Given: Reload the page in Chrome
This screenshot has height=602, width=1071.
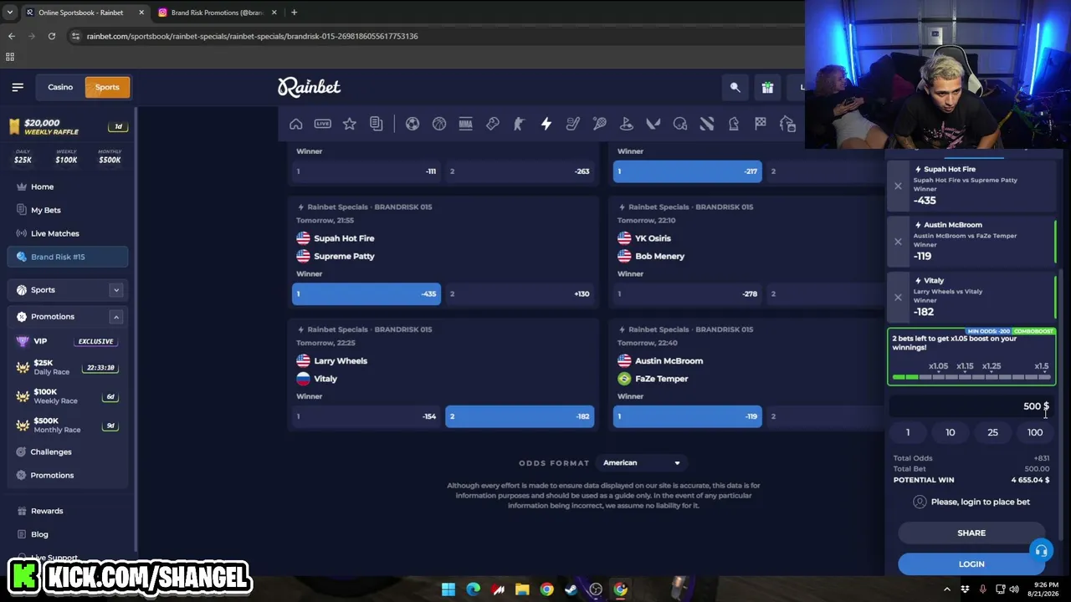Looking at the screenshot, I should [x=52, y=36].
